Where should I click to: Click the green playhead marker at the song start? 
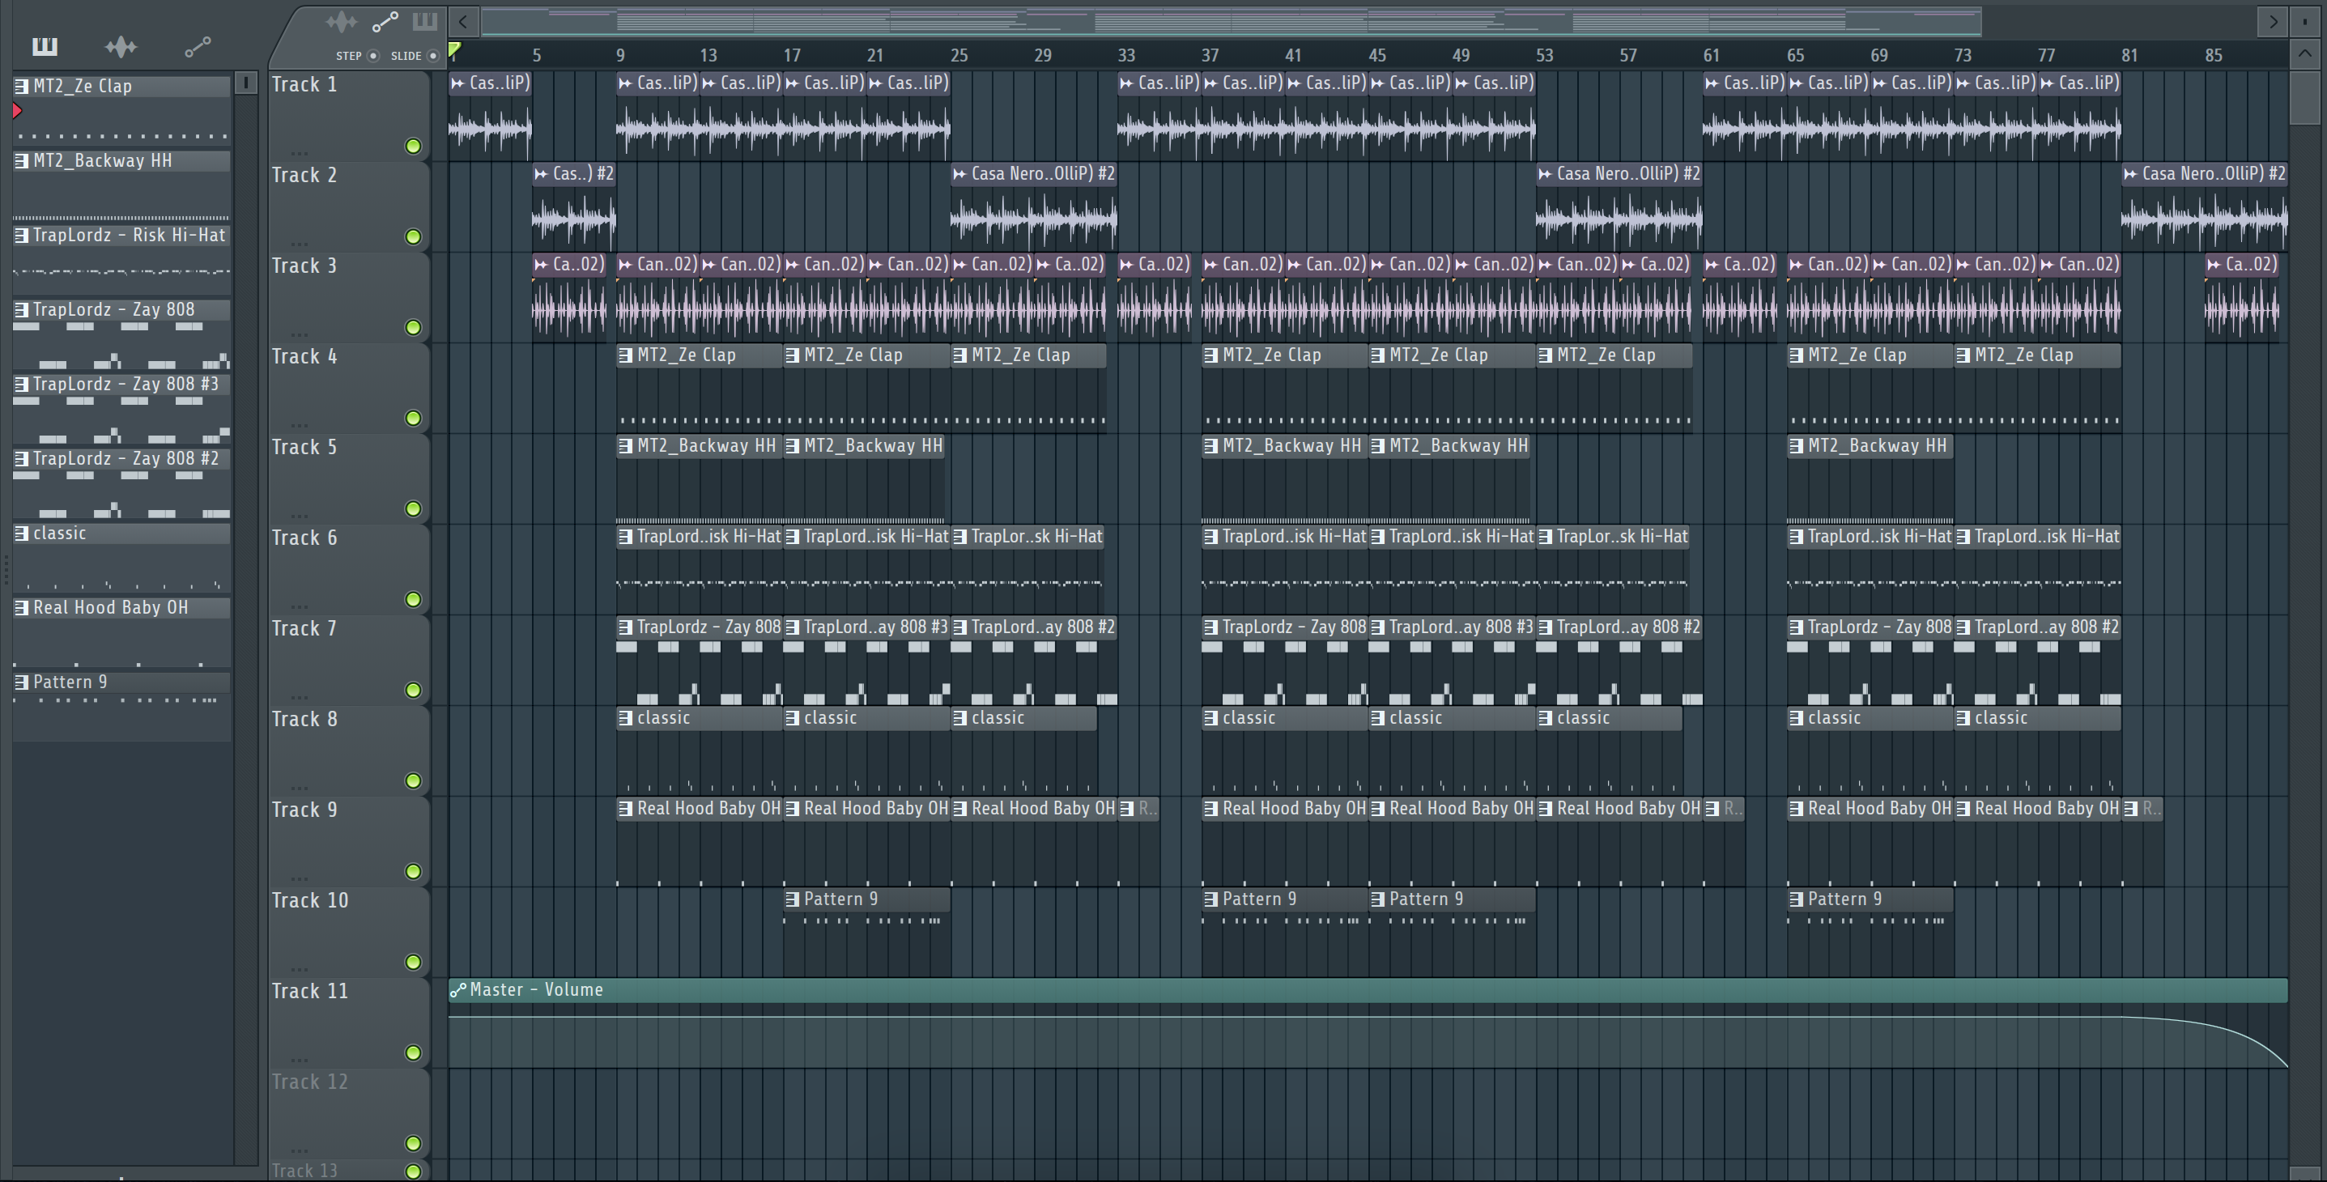click(455, 49)
